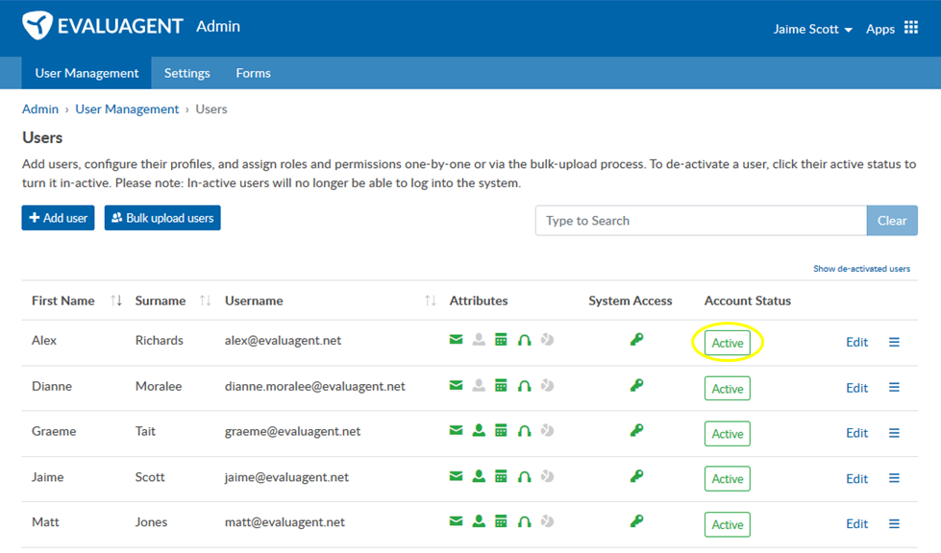Click the headset icon in Dianne Moralee's row
The width and height of the screenshot is (941, 553).
(x=524, y=385)
